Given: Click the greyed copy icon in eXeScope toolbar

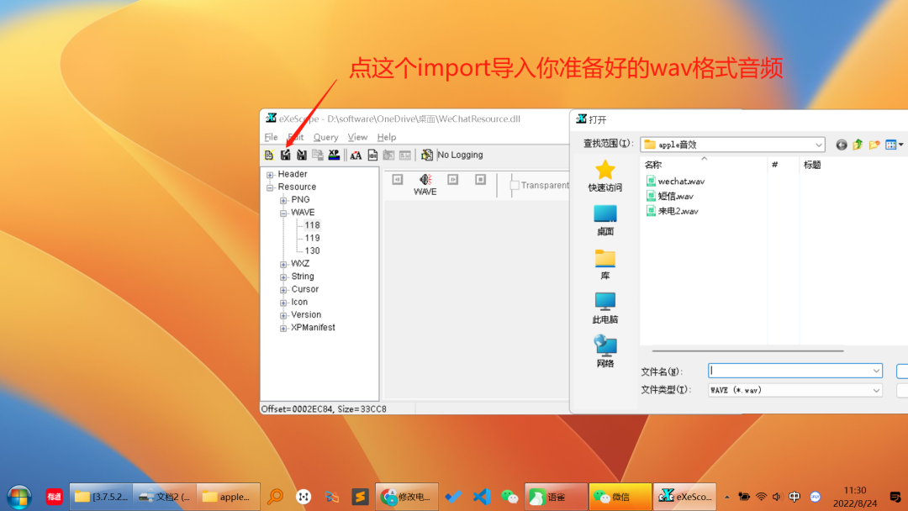Looking at the screenshot, I should pos(317,155).
